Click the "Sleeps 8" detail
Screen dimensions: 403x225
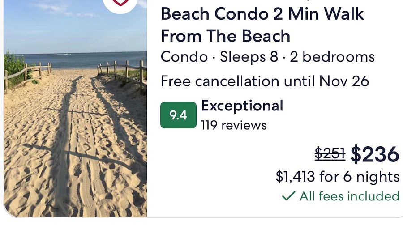(x=249, y=57)
